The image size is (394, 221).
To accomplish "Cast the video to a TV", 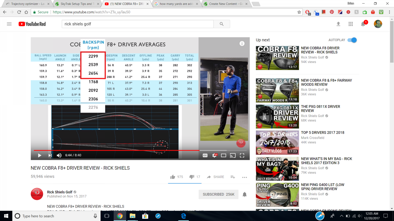I will pyautogui.click(x=233, y=155).
